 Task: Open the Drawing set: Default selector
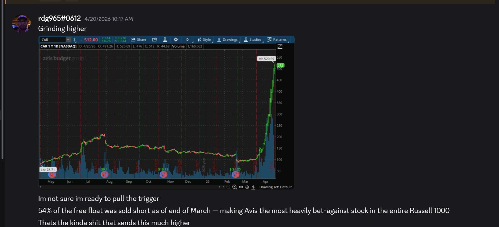[275, 187]
